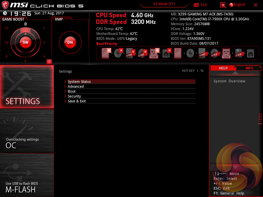Click the CPU Speed 4.60 GHz value
Image resolution: width=263 pixels, height=197 pixels.
[142, 15]
